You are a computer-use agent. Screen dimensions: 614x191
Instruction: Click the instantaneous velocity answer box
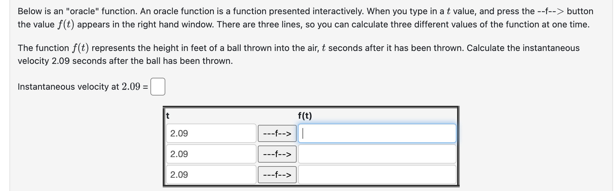tap(158, 86)
